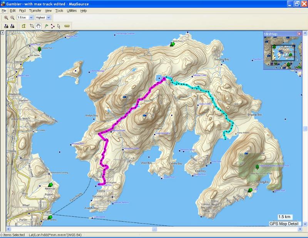The image size is (308, 238).
Task: Close the MiniMap panel
Action: coord(299,34)
